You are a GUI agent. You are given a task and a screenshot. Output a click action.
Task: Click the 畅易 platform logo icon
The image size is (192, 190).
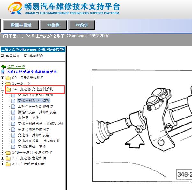click(x=15, y=8)
